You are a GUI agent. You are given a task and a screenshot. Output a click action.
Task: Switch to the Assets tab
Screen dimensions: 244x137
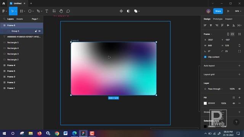19,19
